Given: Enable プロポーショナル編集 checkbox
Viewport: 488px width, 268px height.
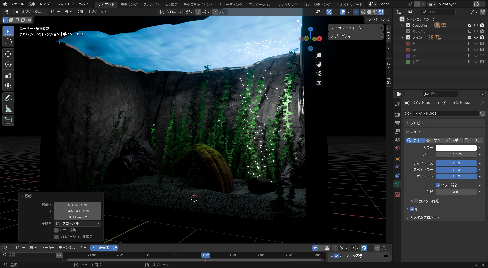Looking at the screenshot, I should [56, 237].
